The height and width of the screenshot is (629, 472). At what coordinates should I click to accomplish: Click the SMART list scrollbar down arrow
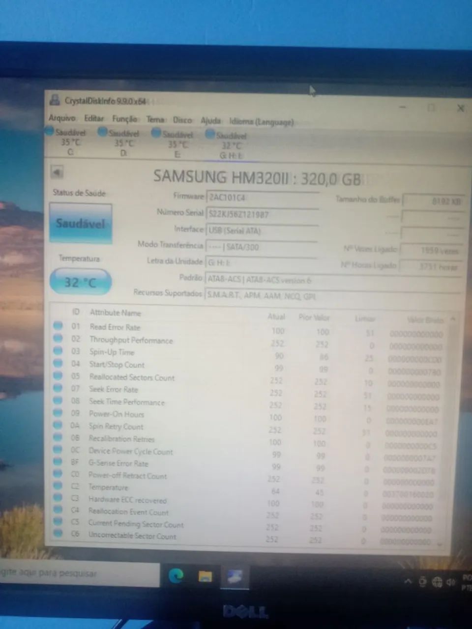(439, 544)
